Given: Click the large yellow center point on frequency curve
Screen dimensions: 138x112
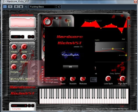Looking at the screenshot, I should click(x=113, y=49).
